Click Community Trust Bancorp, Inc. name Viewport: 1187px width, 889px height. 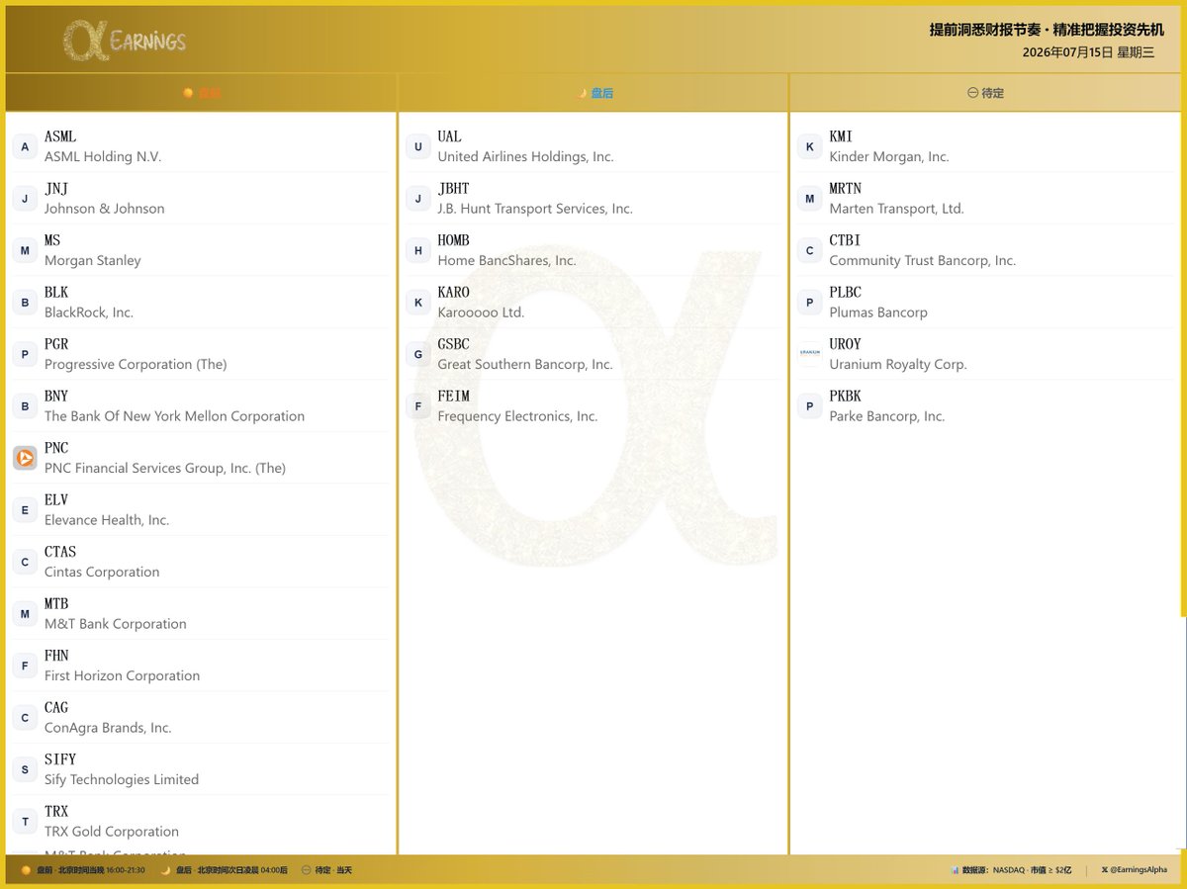[922, 260]
